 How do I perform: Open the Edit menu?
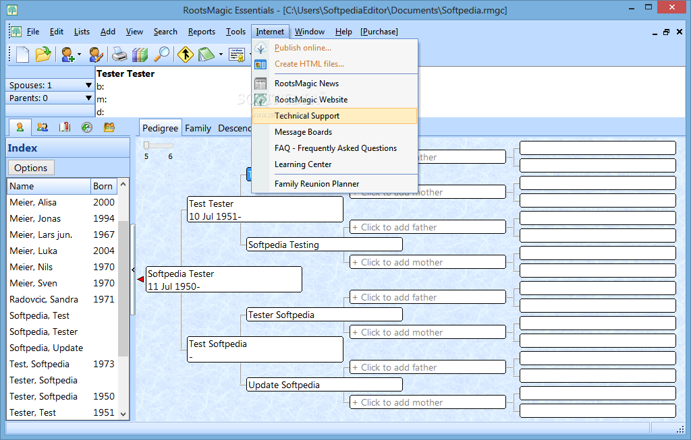57,32
